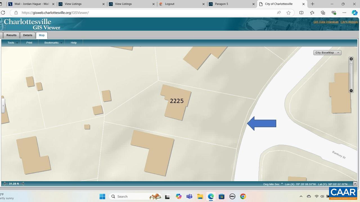Open the City BaseMap dropdown
Image resolution: width=360 pixels, height=202 pixels.
(x=327, y=52)
